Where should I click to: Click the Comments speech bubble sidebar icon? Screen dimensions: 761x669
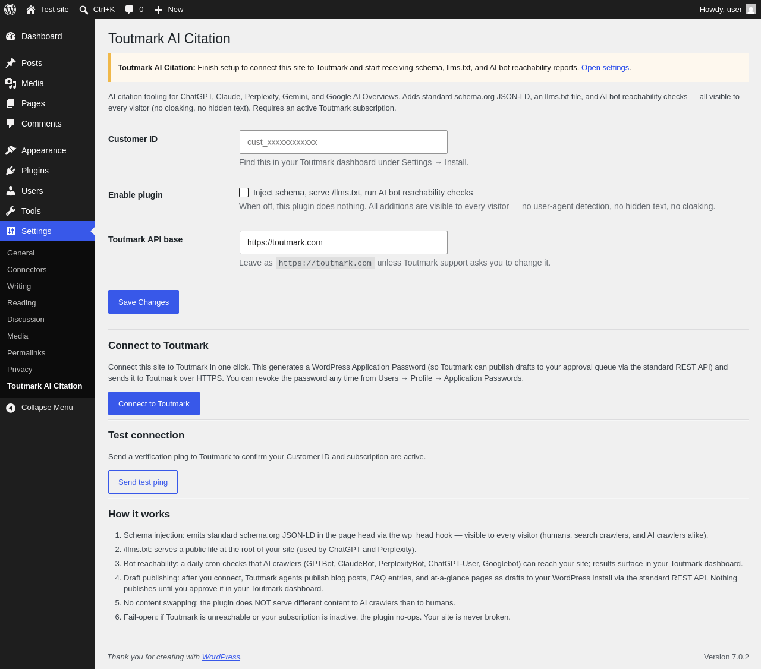[x=11, y=124]
